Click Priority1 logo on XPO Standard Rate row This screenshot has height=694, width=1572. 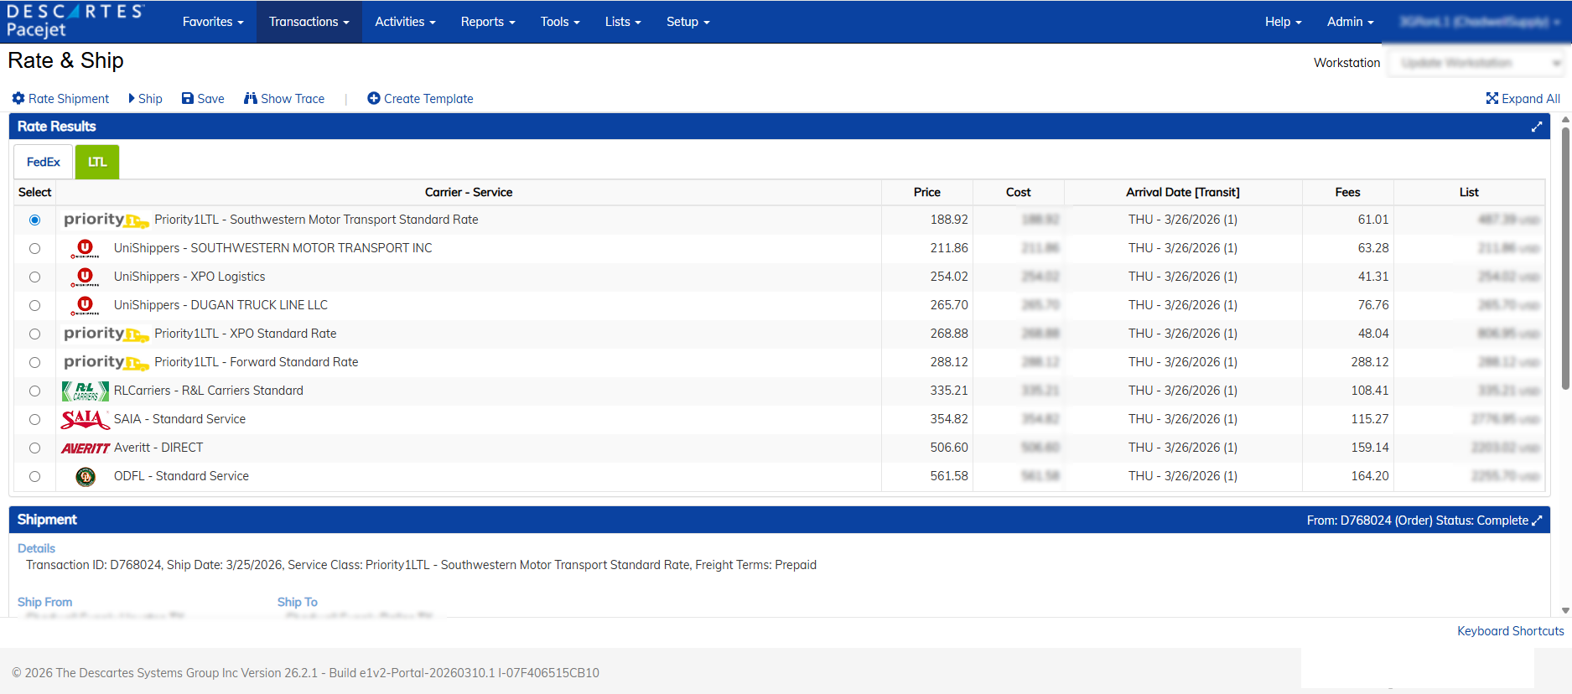106,334
